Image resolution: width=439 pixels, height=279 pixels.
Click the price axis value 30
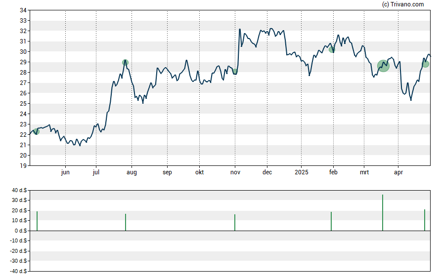(23, 52)
